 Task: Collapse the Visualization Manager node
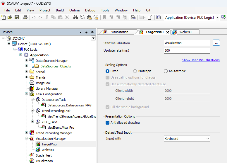27,138
